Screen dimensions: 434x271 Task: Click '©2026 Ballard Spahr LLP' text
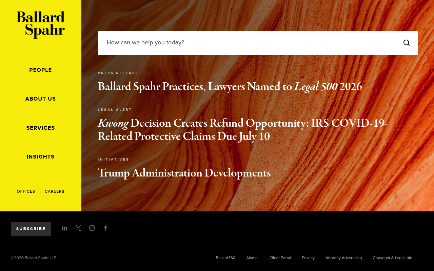(x=34, y=258)
